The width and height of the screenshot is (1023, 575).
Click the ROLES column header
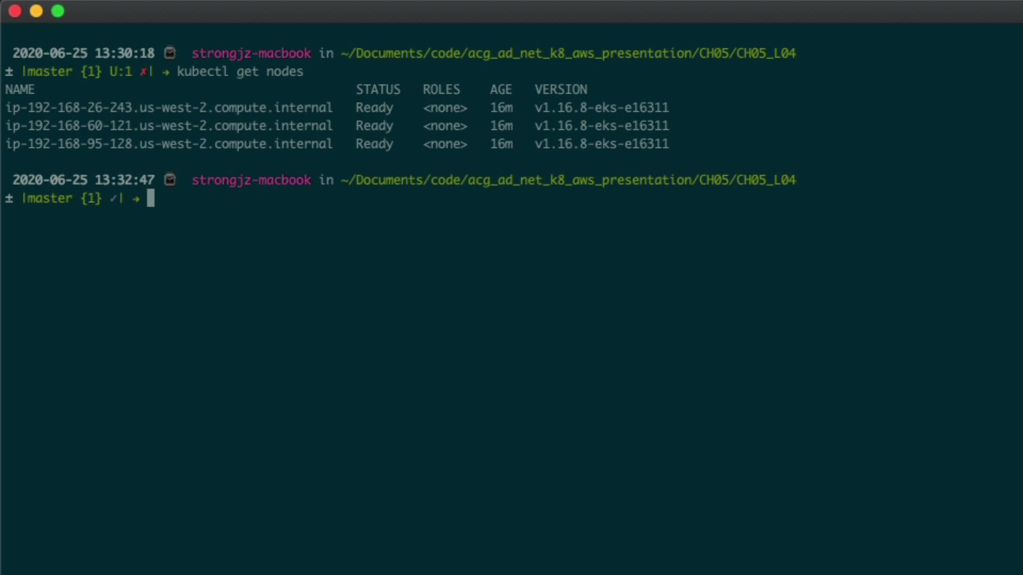click(x=441, y=89)
